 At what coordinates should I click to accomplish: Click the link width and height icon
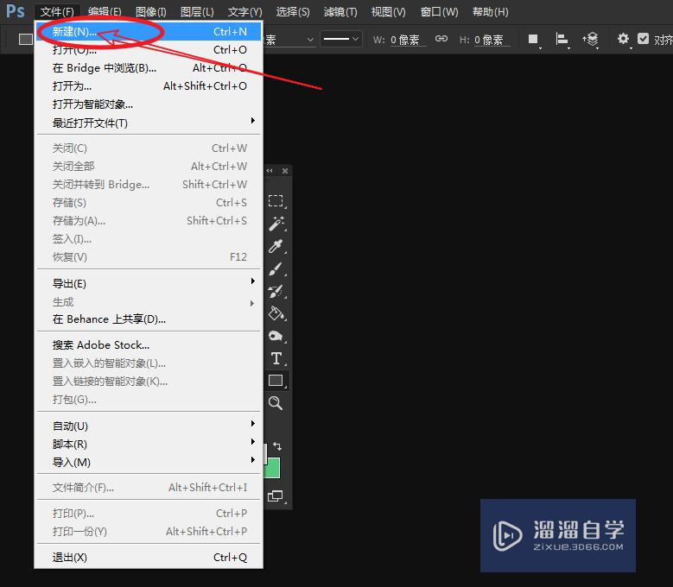click(441, 39)
